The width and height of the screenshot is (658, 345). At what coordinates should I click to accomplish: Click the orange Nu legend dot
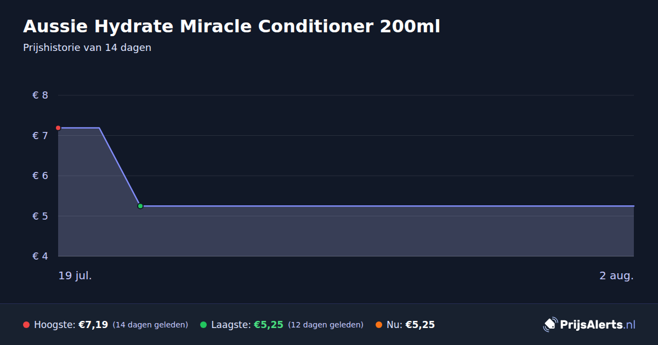tap(379, 325)
